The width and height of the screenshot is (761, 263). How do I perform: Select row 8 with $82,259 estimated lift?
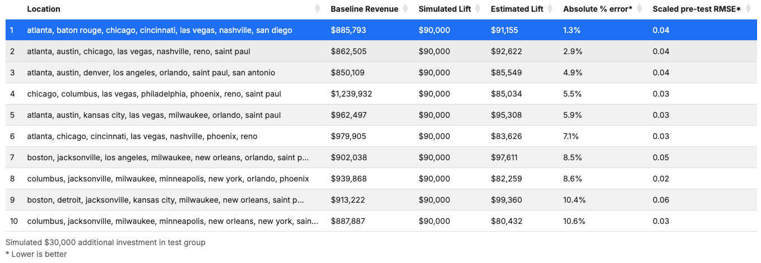[380, 179]
